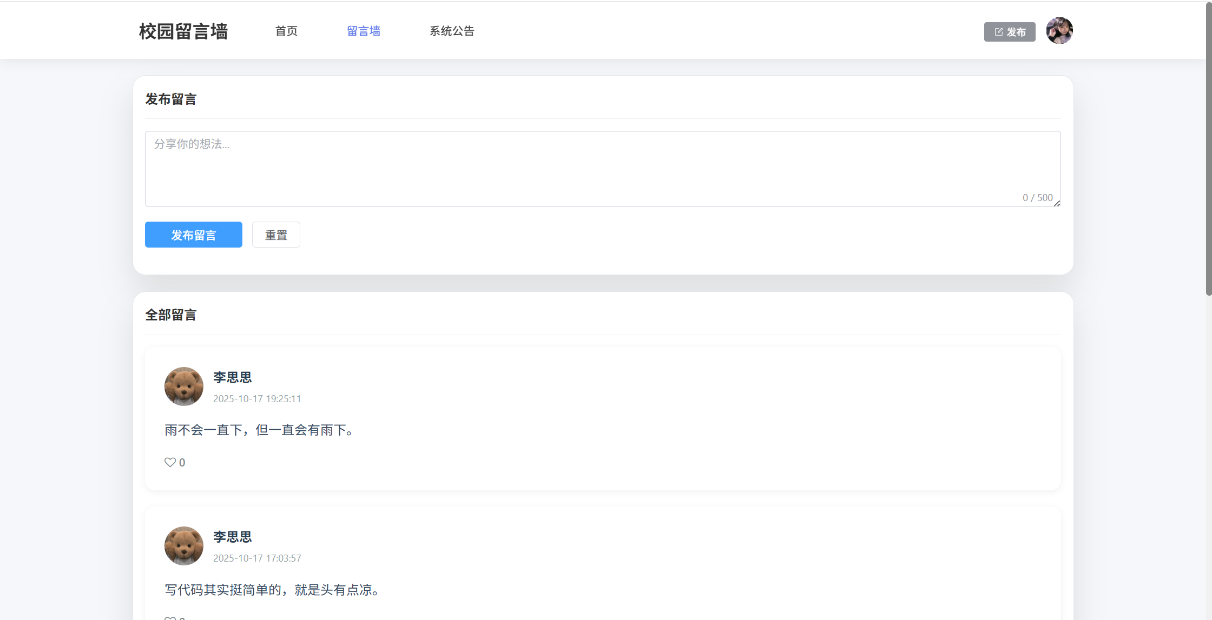Click username 李思思 on second message
Image resolution: width=1212 pixels, height=620 pixels.
[232, 537]
